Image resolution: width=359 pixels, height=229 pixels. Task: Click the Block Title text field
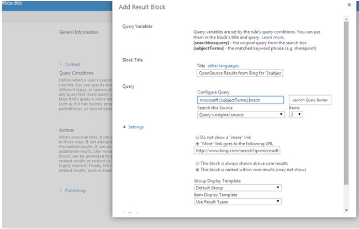239,73
